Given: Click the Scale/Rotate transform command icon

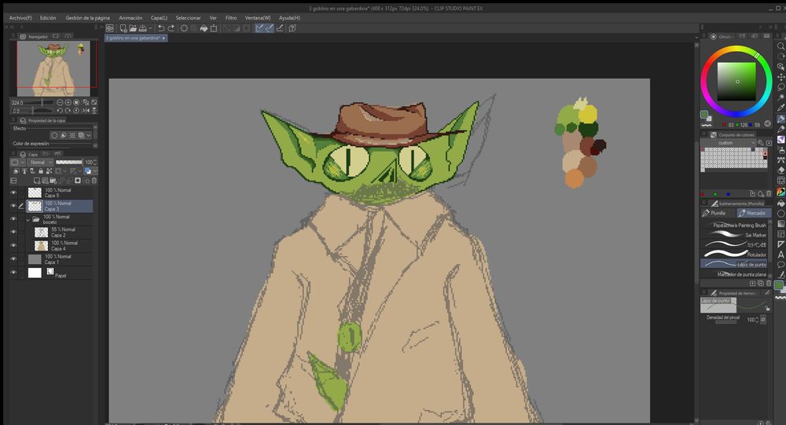Looking at the screenshot, I should point(214,28).
